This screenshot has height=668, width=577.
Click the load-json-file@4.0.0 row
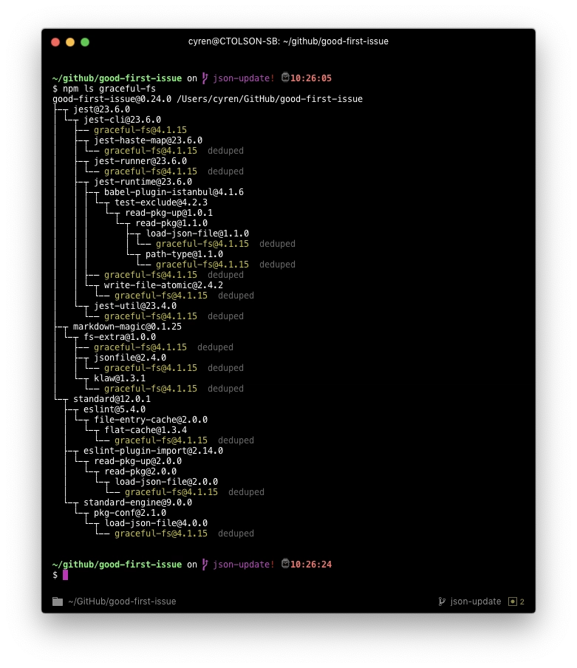pos(156,523)
